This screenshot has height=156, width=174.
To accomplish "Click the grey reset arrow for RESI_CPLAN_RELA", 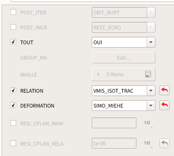I will click(x=164, y=144).
